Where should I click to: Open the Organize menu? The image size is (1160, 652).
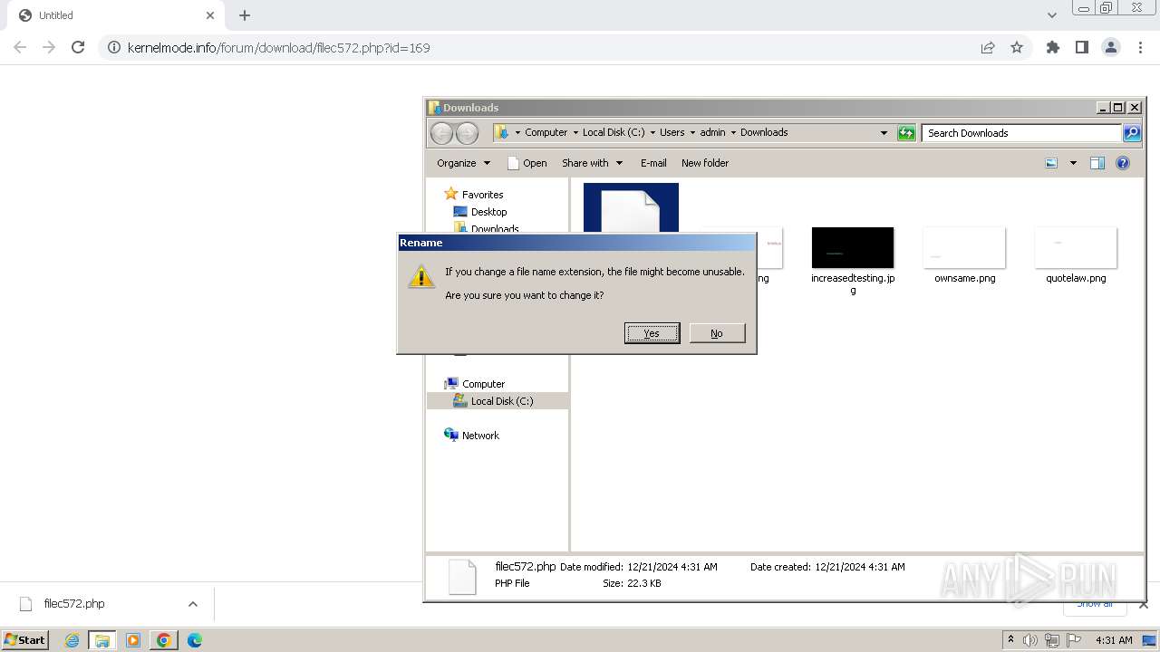coord(463,163)
